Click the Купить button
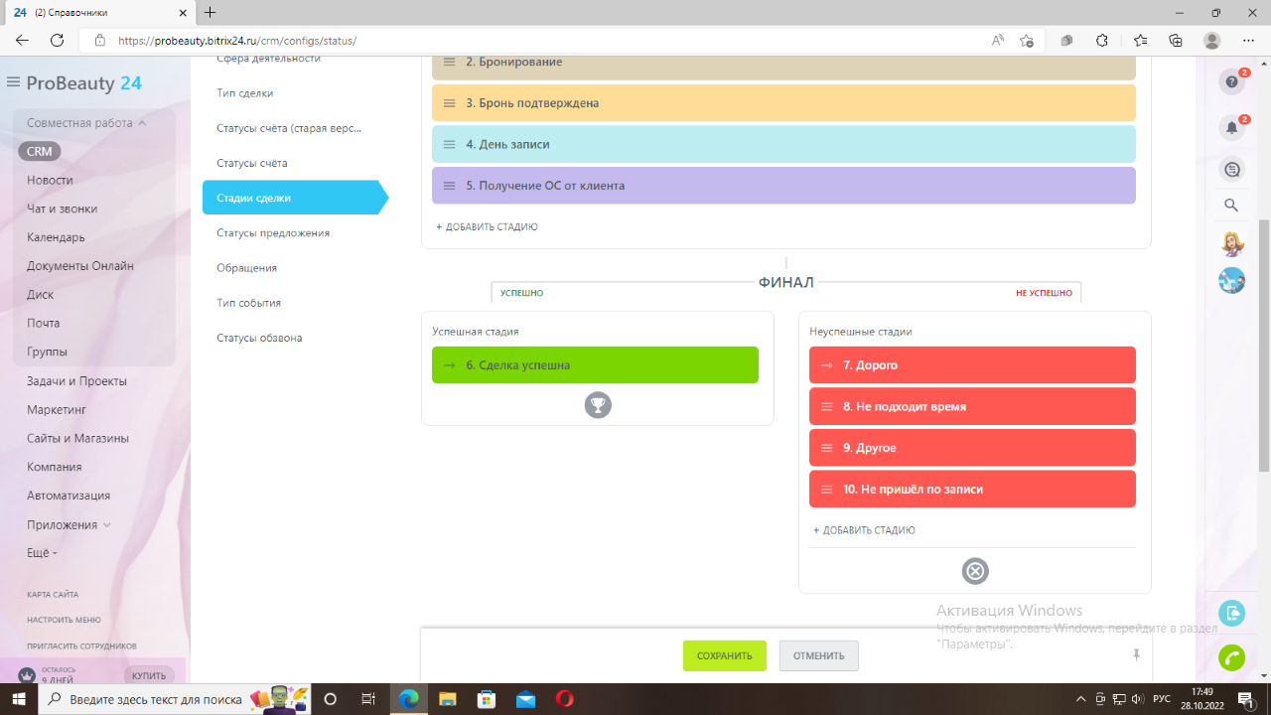The width and height of the screenshot is (1271, 715). 149,675
